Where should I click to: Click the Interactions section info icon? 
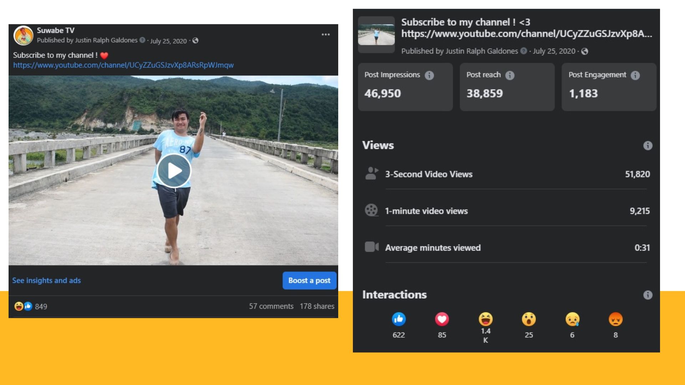(648, 295)
